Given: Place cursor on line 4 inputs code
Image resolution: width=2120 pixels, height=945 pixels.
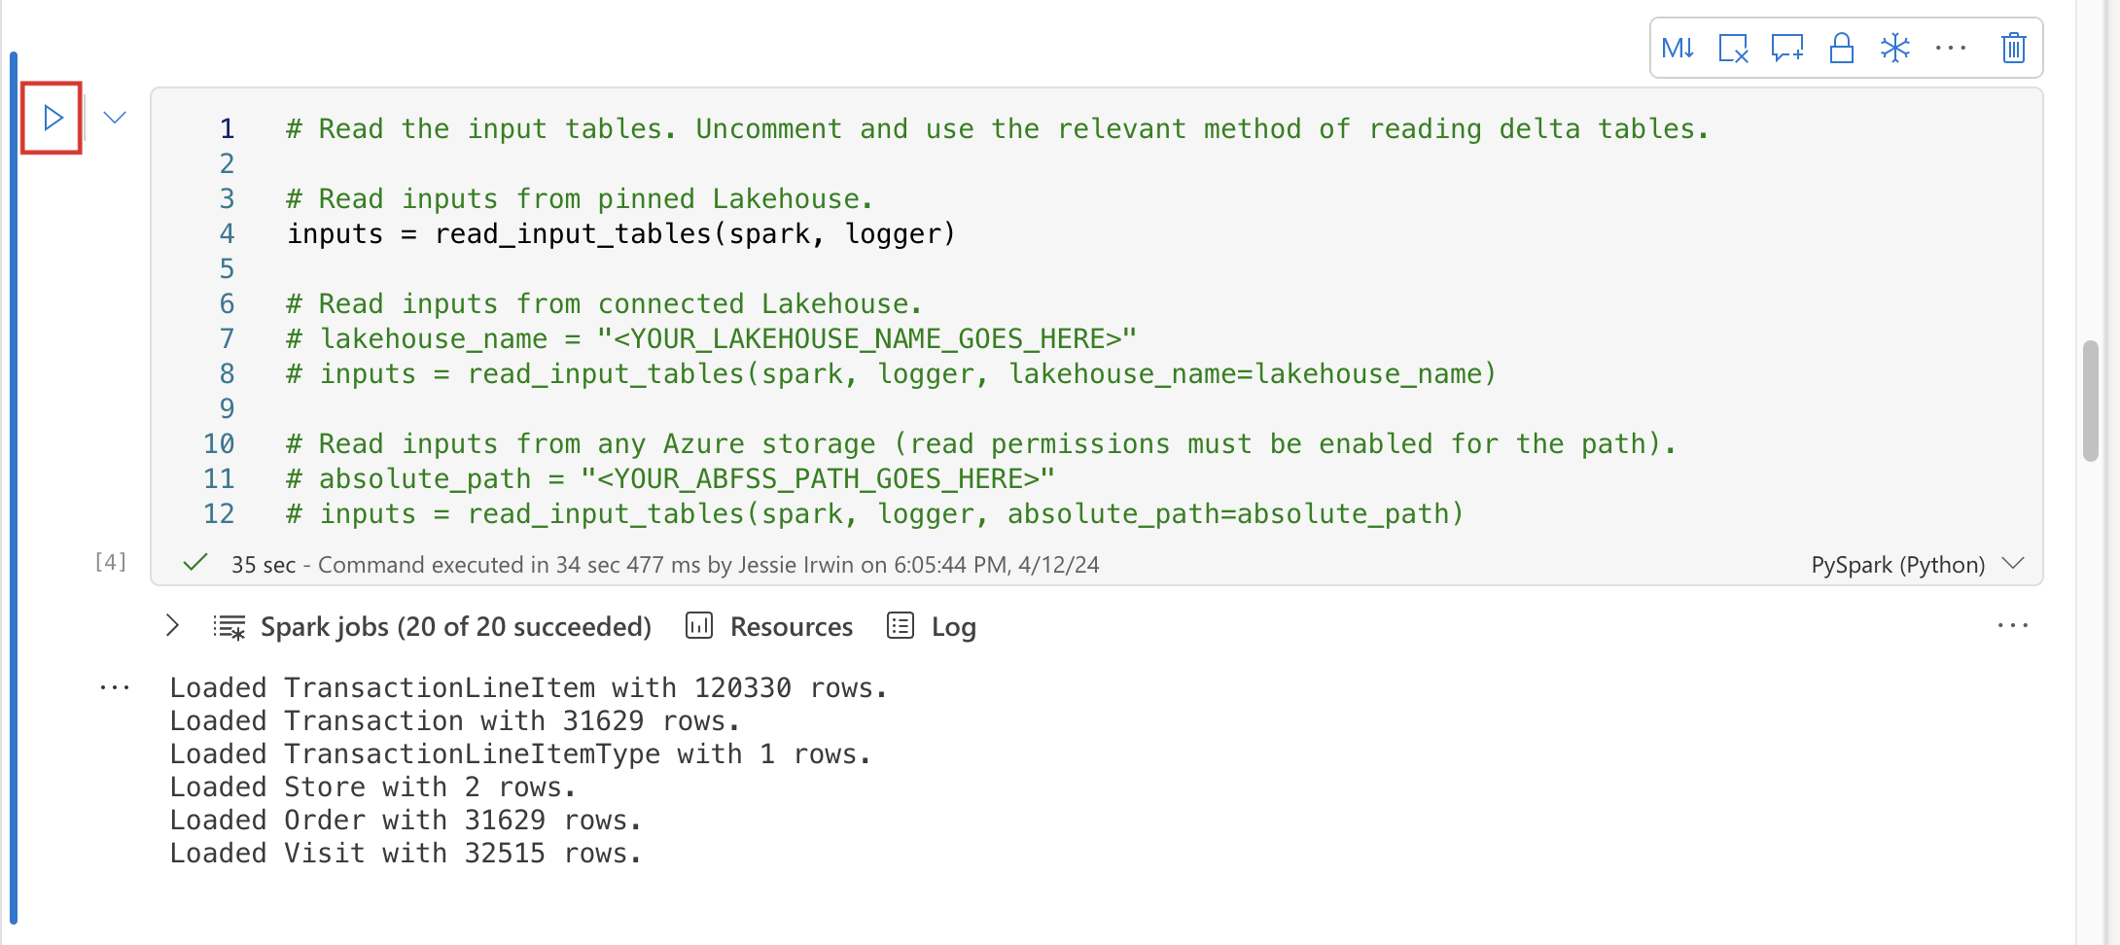Looking at the screenshot, I should tap(620, 234).
